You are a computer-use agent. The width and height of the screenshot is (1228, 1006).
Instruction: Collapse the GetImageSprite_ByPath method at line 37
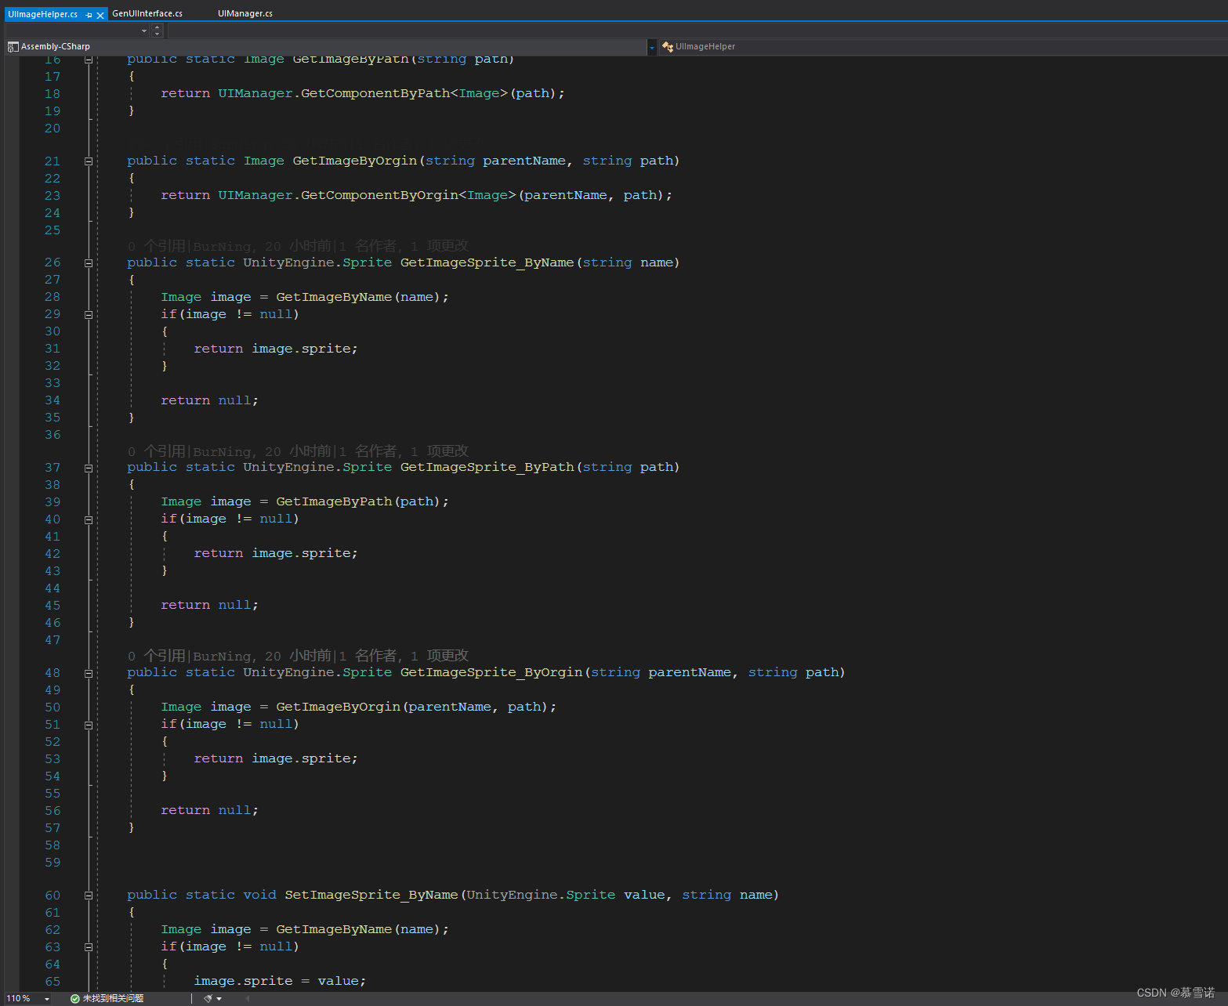coord(89,469)
